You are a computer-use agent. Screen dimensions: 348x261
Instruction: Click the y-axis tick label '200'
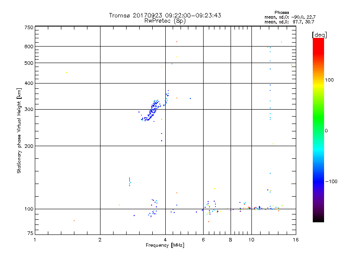(x=29, y=146)
